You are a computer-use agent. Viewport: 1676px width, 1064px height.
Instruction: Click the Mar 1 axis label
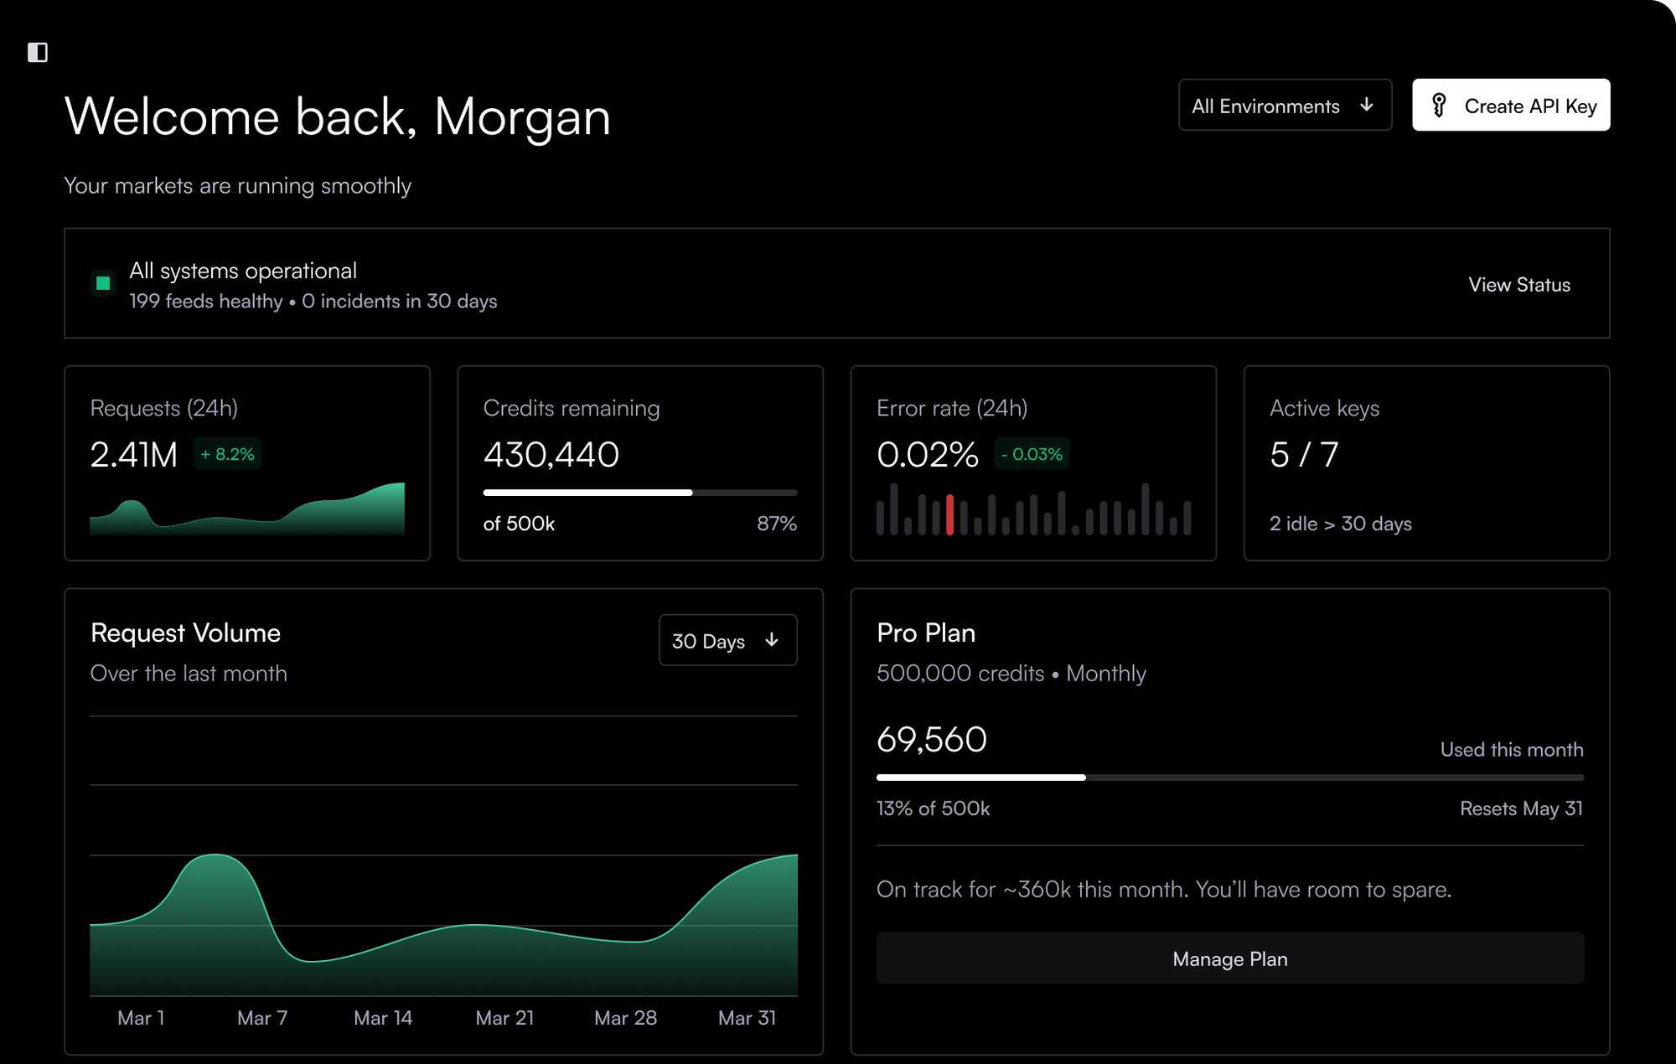(x=141, y=1018)
